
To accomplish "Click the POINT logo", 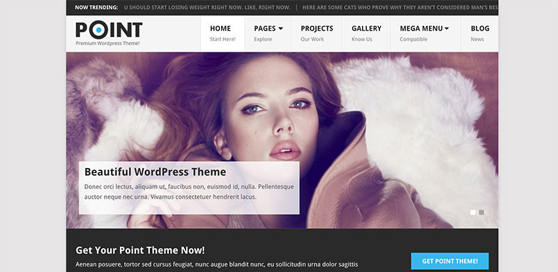I will pos(109,30).
